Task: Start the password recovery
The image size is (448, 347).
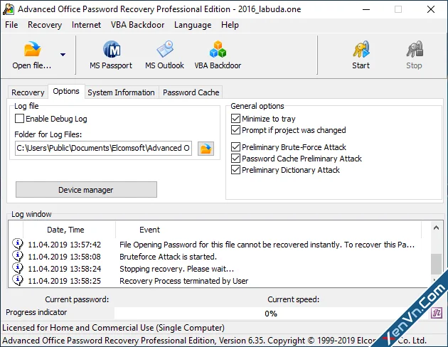Action: (x=361, y=55)
